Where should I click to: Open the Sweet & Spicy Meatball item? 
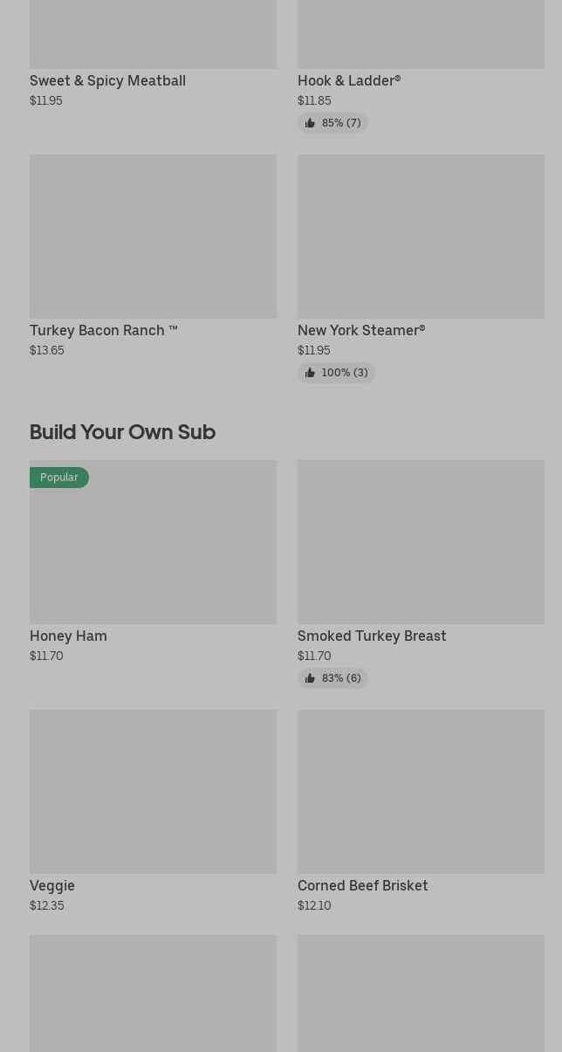tap(107, 80)
